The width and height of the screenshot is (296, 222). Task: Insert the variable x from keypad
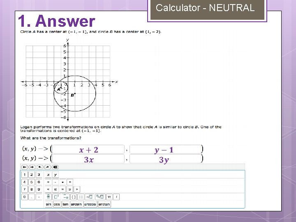[49, 175]
